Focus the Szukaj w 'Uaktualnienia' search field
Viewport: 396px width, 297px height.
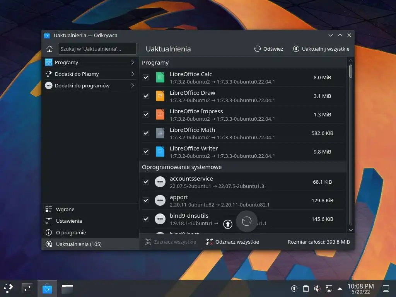click(97, 49)
